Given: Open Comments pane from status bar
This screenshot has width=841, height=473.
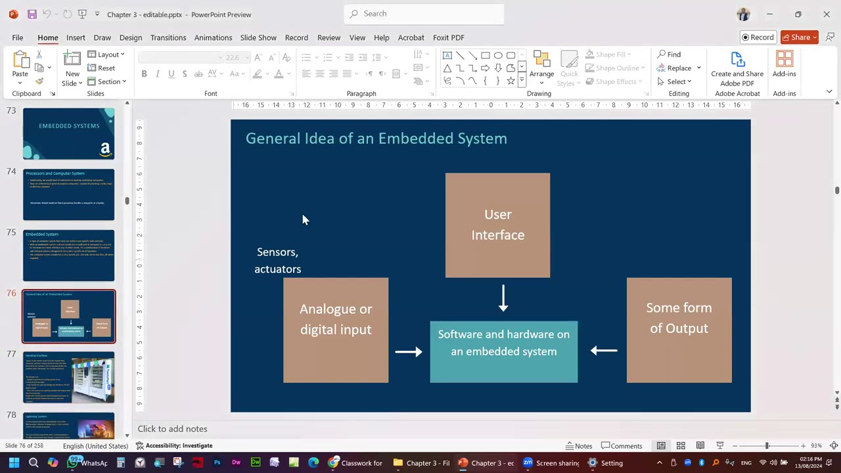Looking at the screenshot, I should point(622,445).
